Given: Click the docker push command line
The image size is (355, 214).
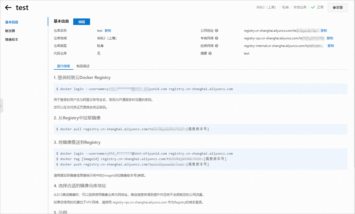Looking at the screenshot, I should pyautogui.click(x=133, y=164).
